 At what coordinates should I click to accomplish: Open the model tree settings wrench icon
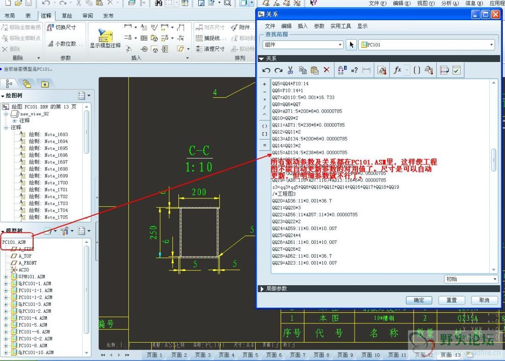65,231
